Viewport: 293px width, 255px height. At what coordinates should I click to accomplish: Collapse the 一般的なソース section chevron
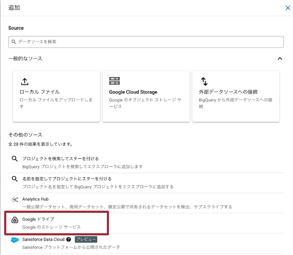(x=280, y=59)
